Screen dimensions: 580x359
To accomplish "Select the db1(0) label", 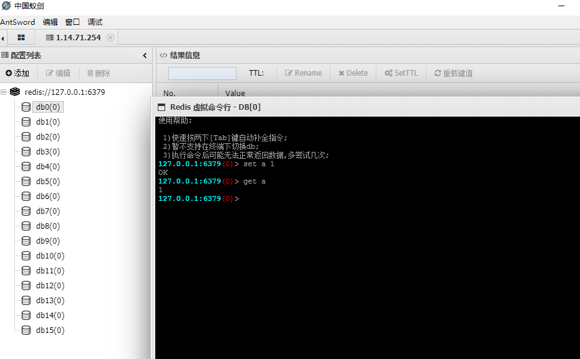I will click(x=48, y=122).
